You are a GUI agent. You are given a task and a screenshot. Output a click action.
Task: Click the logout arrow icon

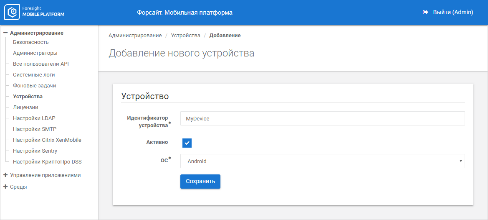point(425,13)
